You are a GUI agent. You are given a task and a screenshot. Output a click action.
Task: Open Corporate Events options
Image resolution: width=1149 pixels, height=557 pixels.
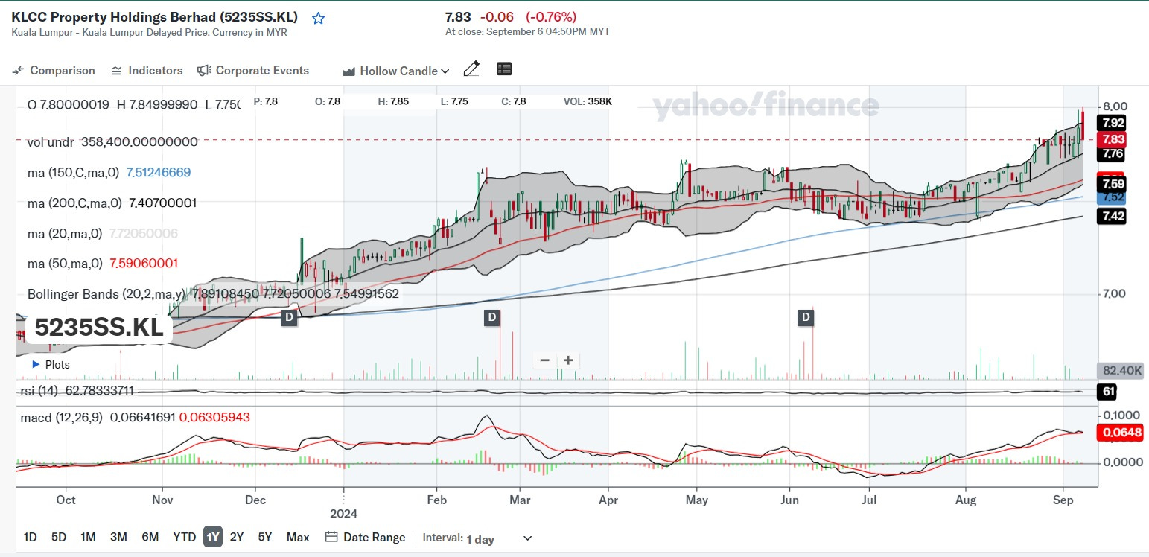(x=253, y=71)
